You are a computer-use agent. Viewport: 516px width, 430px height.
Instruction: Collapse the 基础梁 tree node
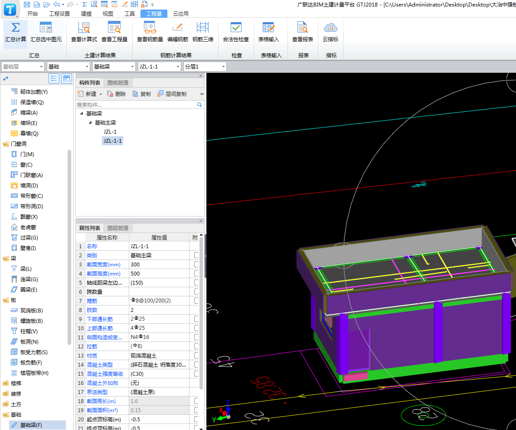[x=82, y=114]
